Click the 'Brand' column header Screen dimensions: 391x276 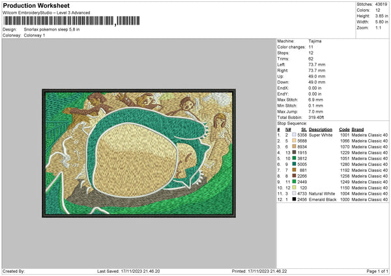pos(358,130)
